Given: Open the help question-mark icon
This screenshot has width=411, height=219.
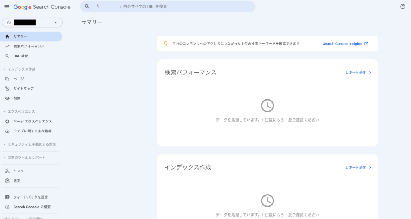Looking at the screenshot, I should [x=403, y=6].
